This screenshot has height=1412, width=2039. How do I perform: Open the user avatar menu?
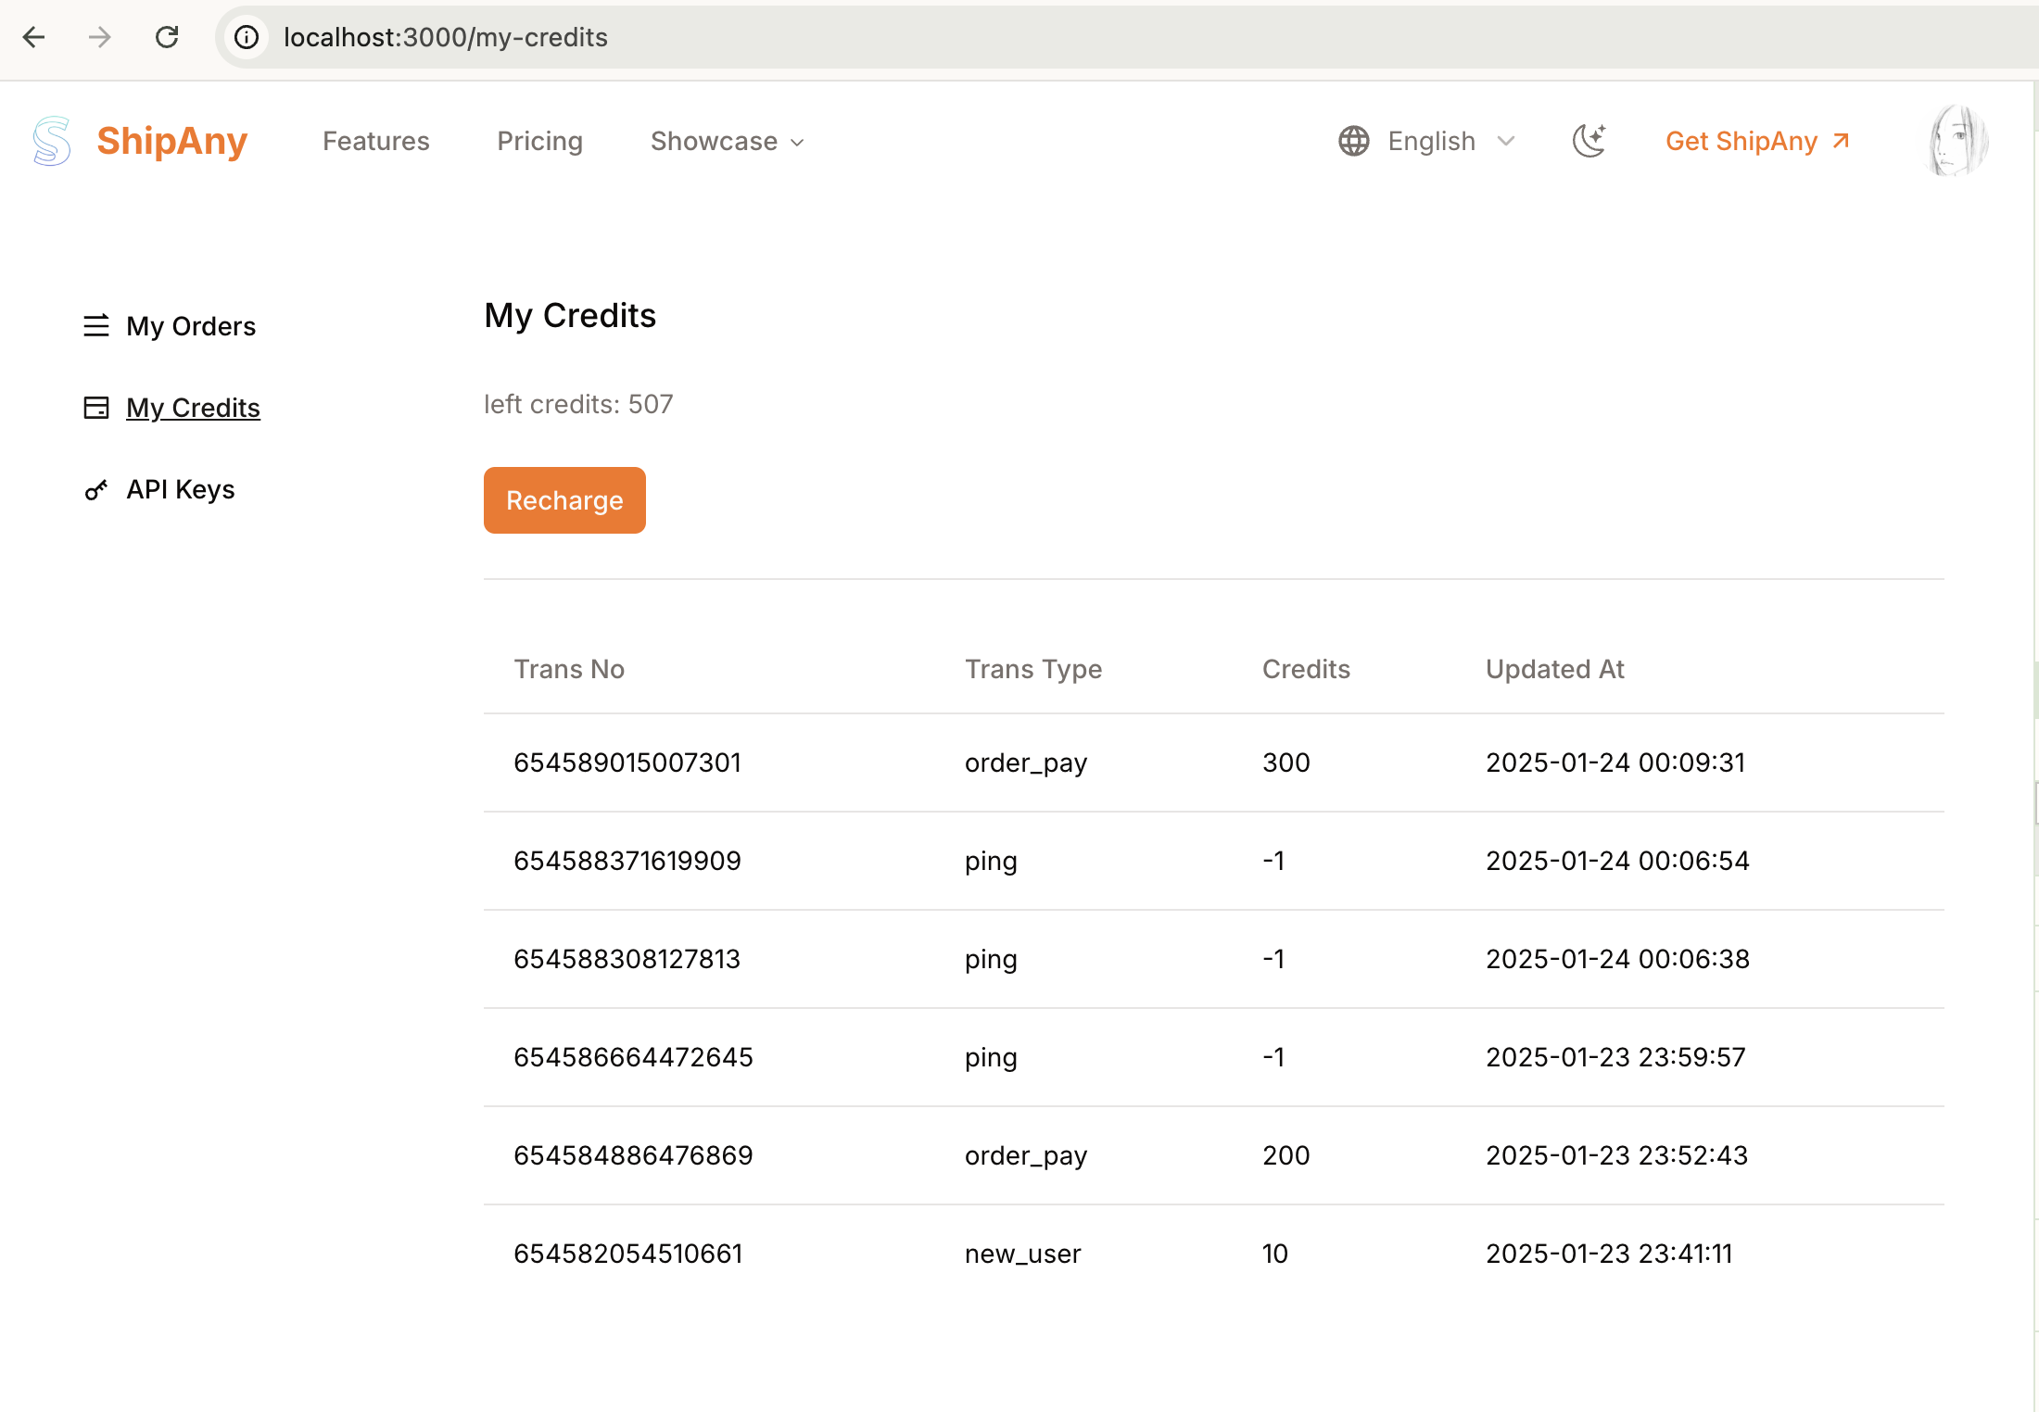tap(1957, 141)
